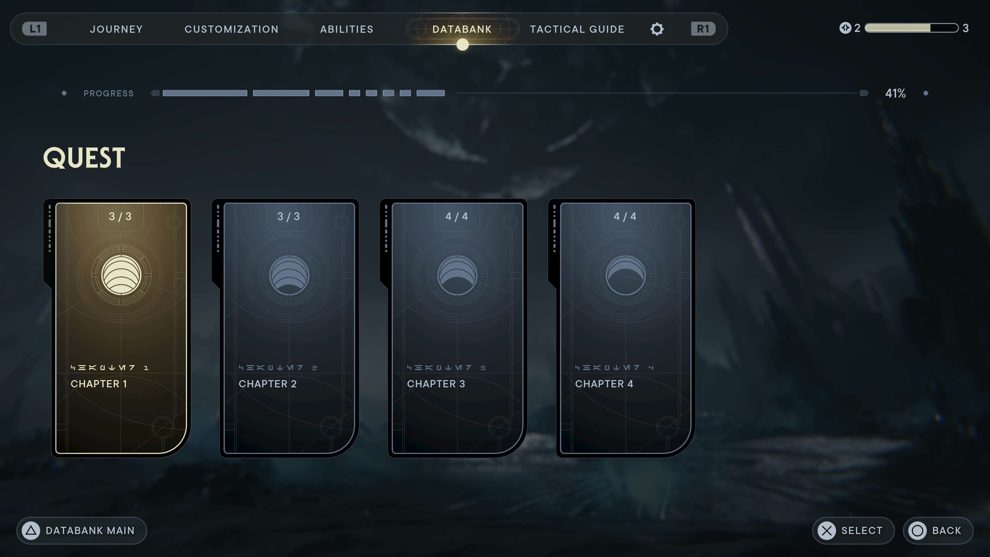Click the cross icon for Select
Screen dimensions: 990x557
coord(826,530)
